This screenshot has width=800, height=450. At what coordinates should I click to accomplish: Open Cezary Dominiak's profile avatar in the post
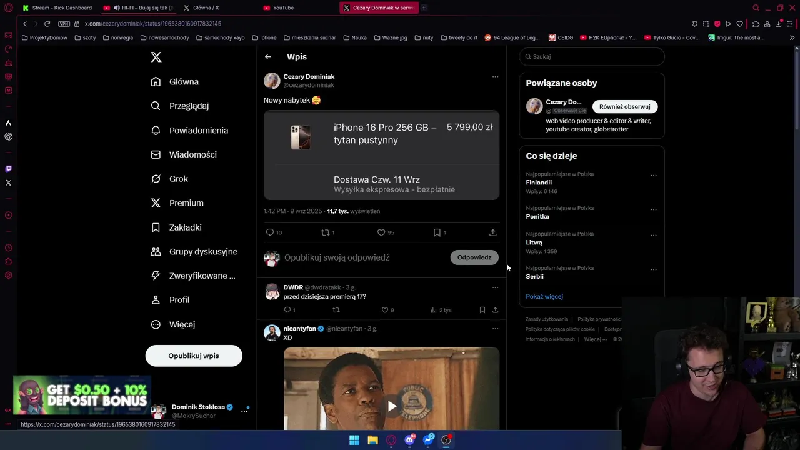coord(272,81)
